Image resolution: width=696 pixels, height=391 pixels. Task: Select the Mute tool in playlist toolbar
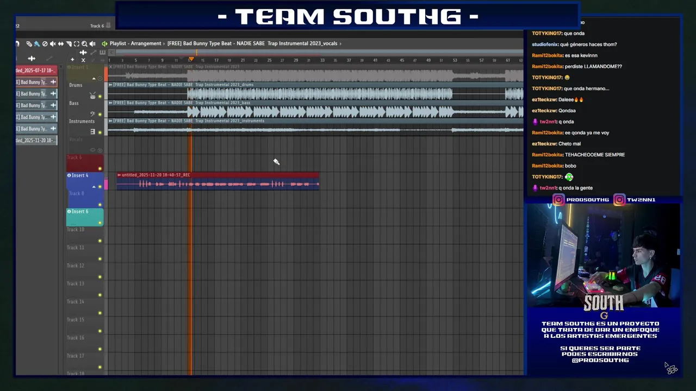[x=53, y=43]
